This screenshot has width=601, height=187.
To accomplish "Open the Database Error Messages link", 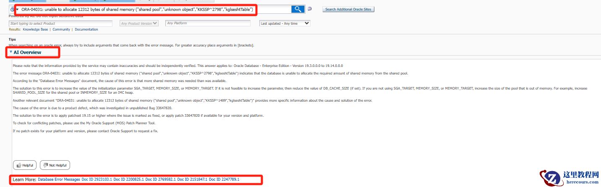I will [x=59, y=179].
